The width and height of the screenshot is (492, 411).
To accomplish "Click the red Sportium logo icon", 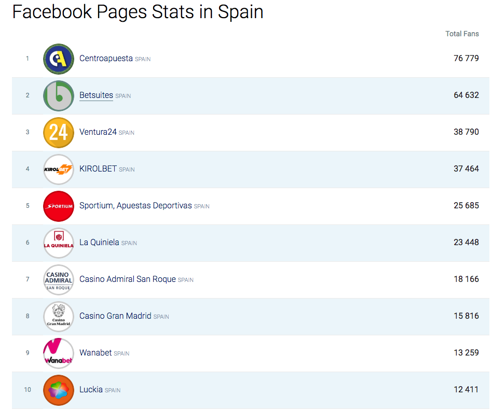I will pos(59,206).
